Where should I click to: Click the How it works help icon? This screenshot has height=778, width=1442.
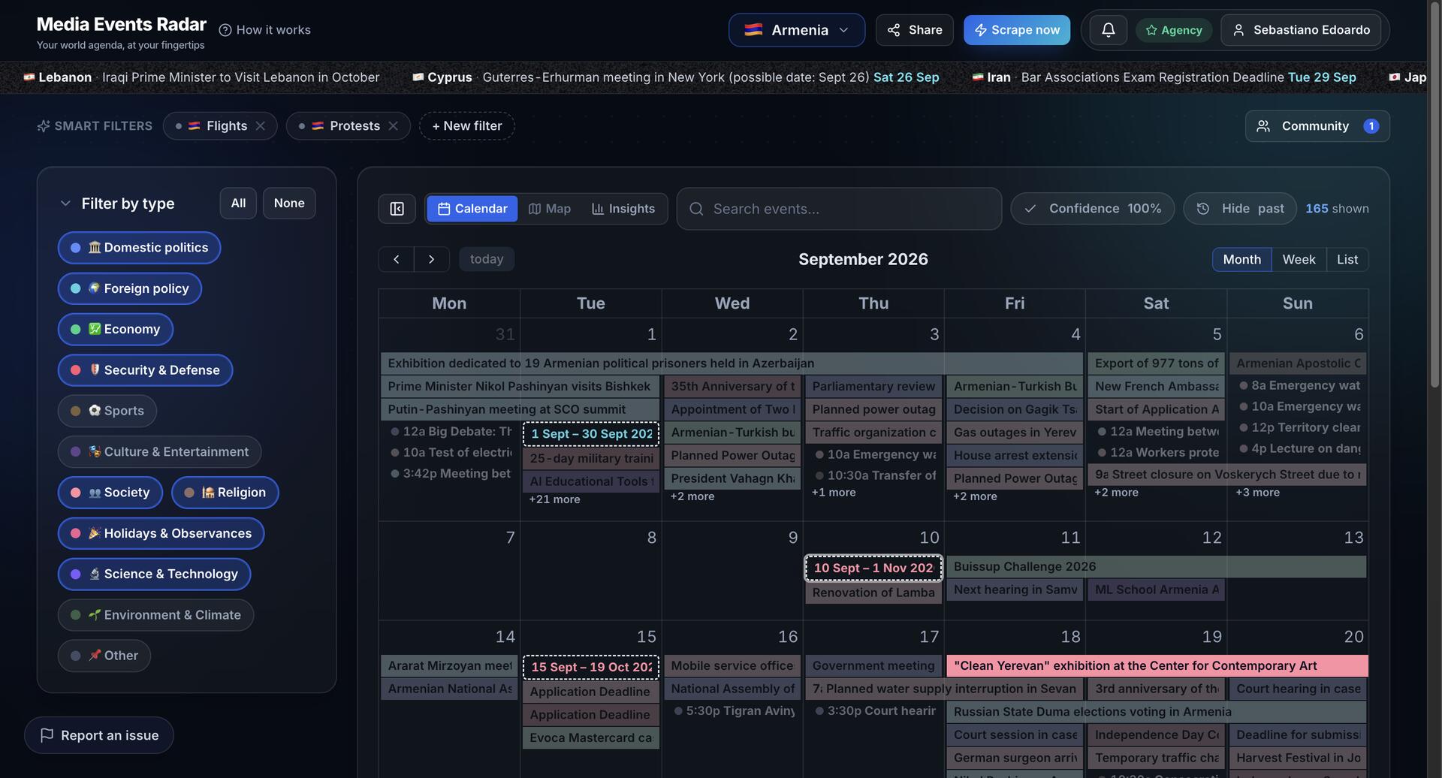tap(225, 30)
